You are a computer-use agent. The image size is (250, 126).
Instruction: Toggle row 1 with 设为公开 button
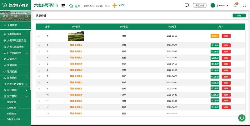[215, 36]
